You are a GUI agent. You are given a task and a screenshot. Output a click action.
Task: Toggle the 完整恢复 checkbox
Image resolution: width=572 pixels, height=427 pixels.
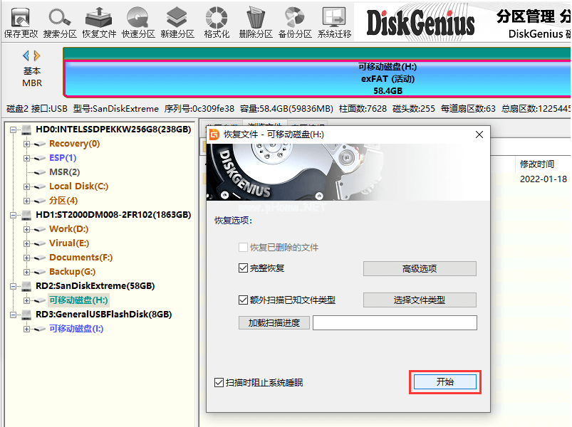244,268
